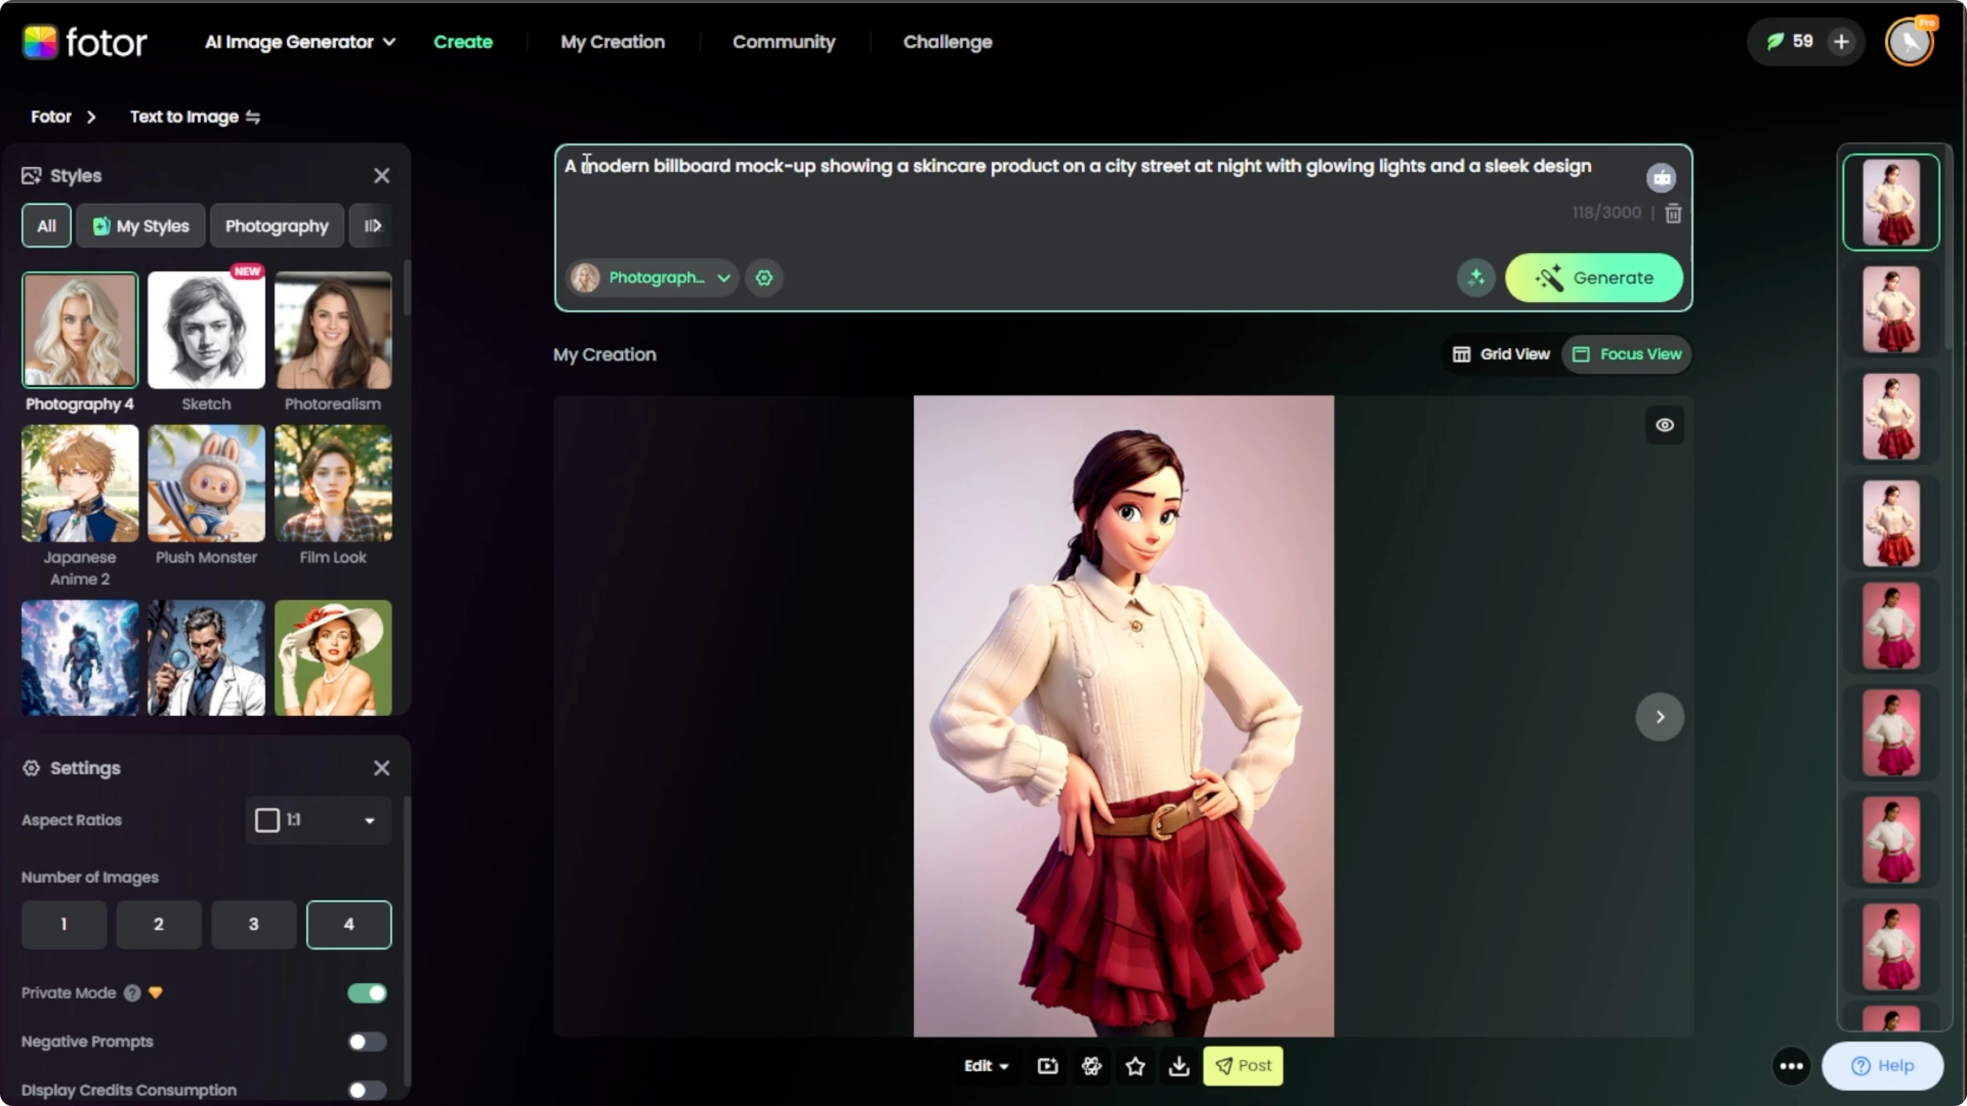Select the first thumbnail in right filmstrip

click(1891, 202)
